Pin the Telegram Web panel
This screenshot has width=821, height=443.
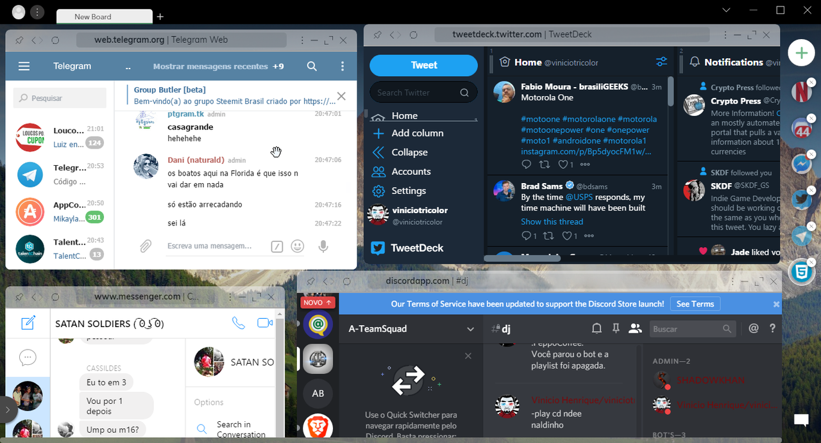click(x=19, y=40)
